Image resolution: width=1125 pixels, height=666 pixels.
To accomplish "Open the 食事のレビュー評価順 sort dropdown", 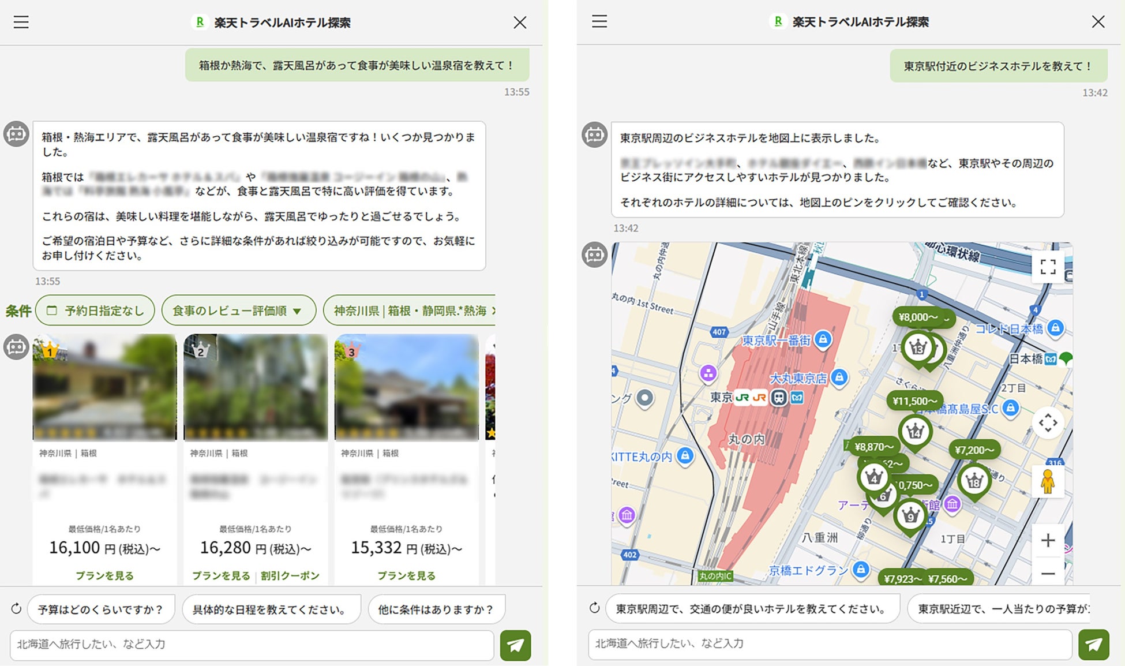I will point(238,310).
